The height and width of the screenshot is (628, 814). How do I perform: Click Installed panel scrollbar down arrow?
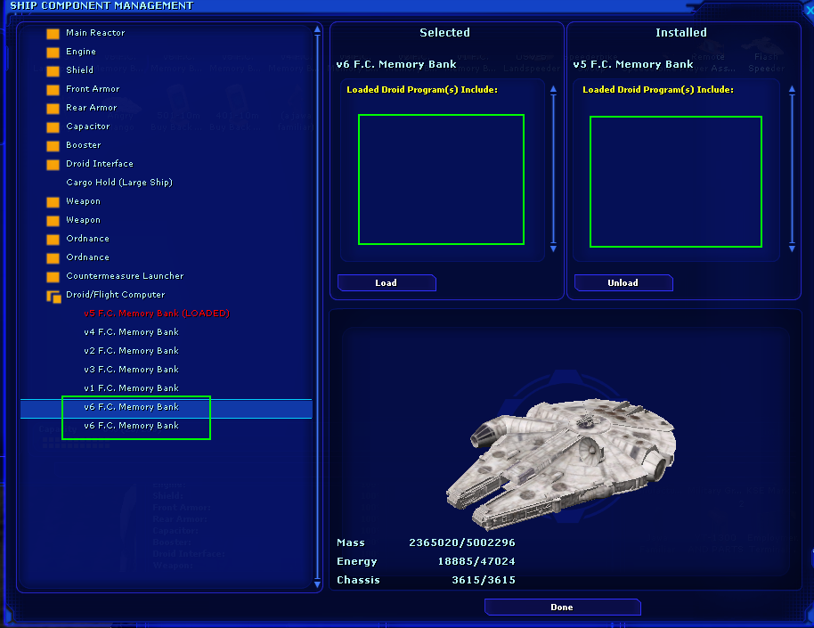[792, 249]
